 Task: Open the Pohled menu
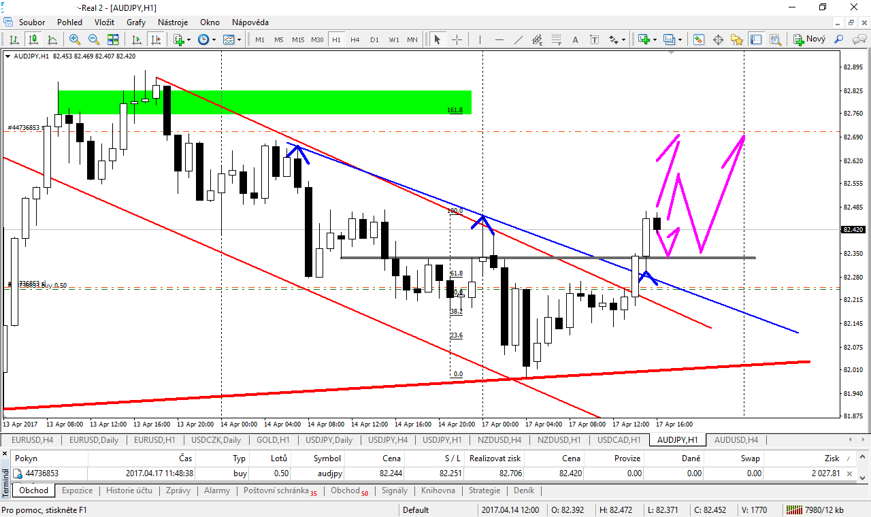pos(69,22)
